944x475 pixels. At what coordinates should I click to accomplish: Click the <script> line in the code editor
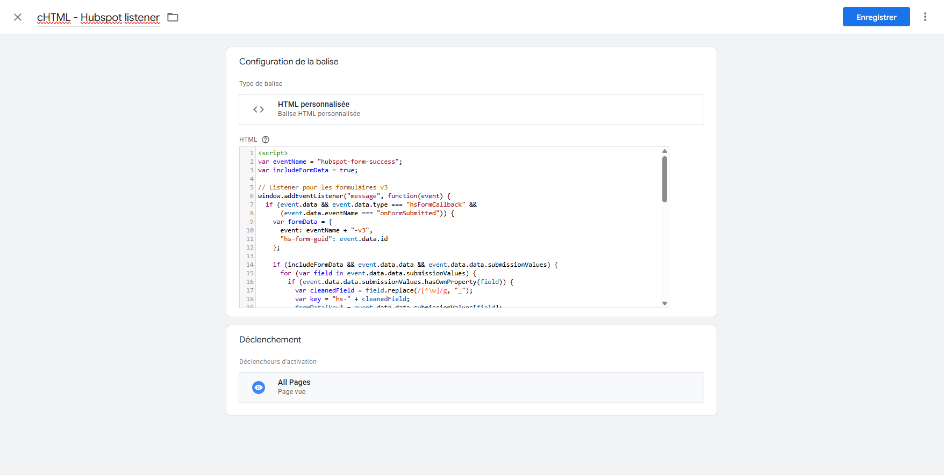coord(273,153)
